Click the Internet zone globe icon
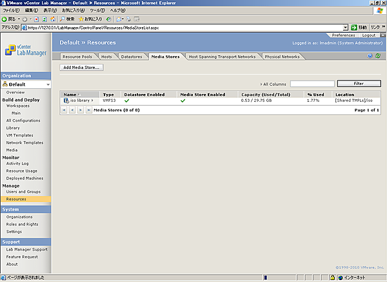The width and height of the screenshot is (387, 282). [341, 277]
